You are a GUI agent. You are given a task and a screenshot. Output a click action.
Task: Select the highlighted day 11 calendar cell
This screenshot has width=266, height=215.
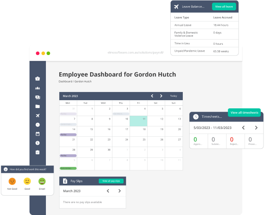(138, 121)
